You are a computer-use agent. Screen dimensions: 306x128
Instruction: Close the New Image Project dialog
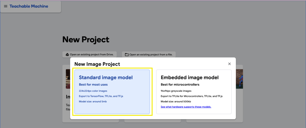point(229,64)
